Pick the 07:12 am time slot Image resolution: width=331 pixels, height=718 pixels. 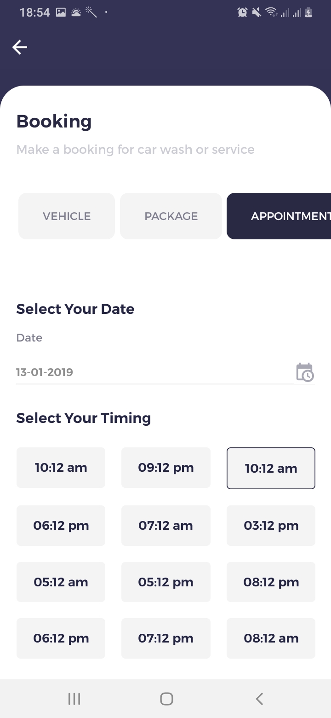point(166,526)
